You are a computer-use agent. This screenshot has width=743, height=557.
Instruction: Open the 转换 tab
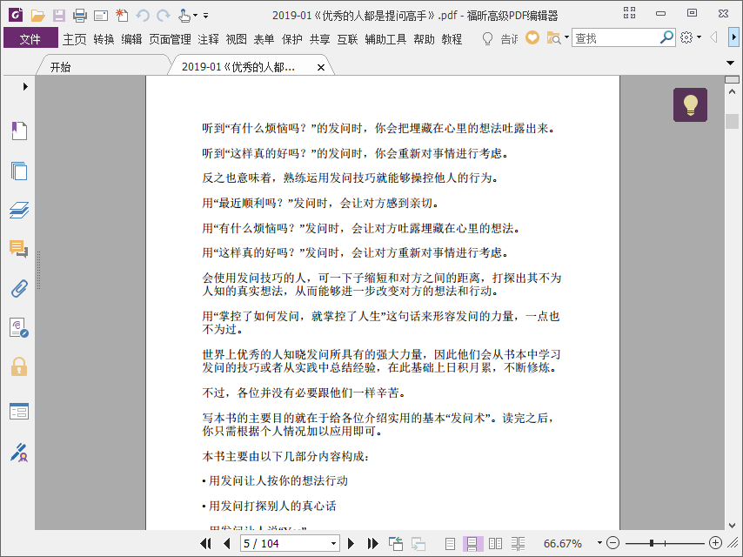coord(104,39)
